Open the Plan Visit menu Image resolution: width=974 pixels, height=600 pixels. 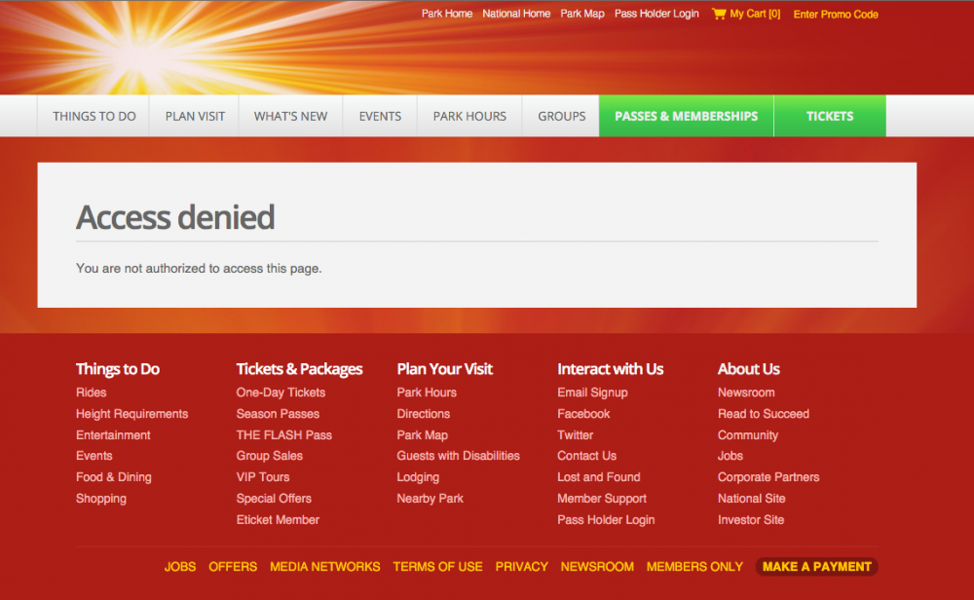click(x=195, y=116)
